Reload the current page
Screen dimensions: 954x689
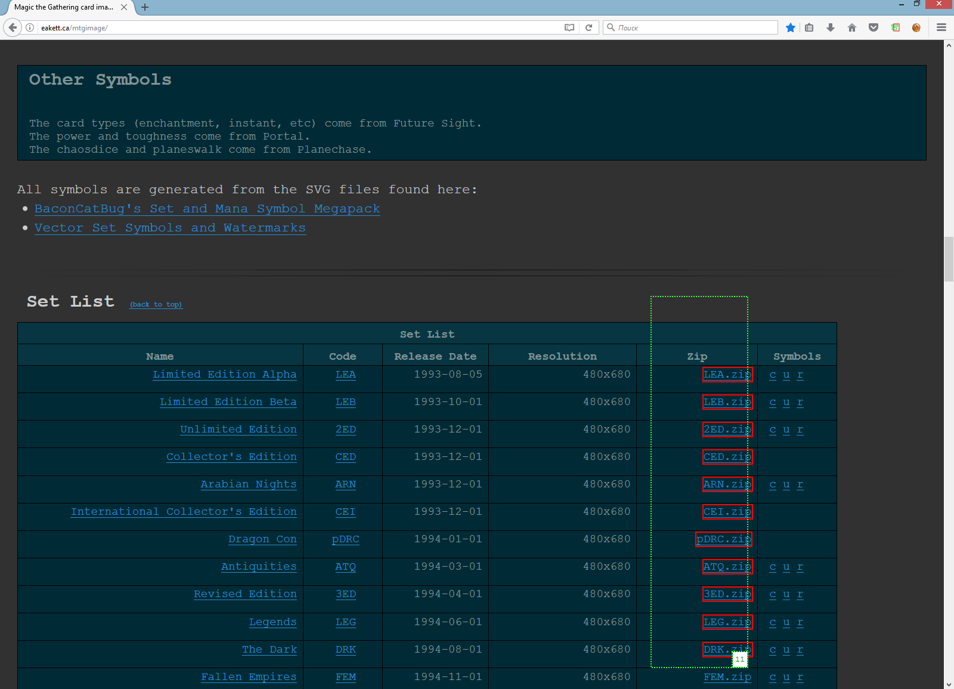pos(588,27)
